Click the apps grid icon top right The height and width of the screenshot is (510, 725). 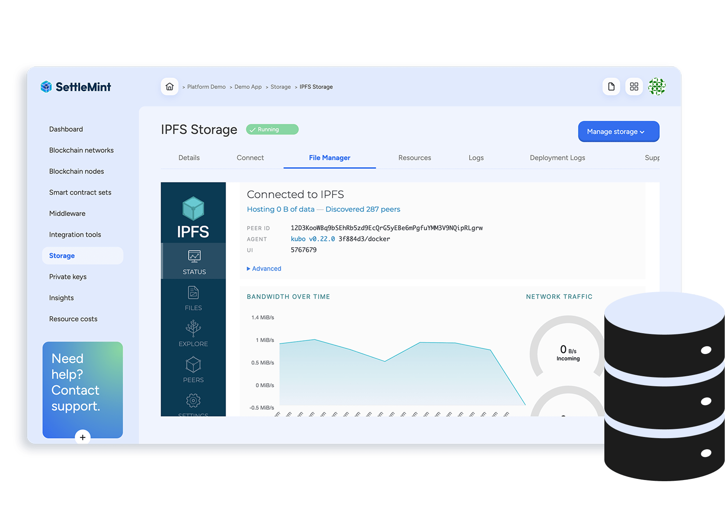click(634, 86)
